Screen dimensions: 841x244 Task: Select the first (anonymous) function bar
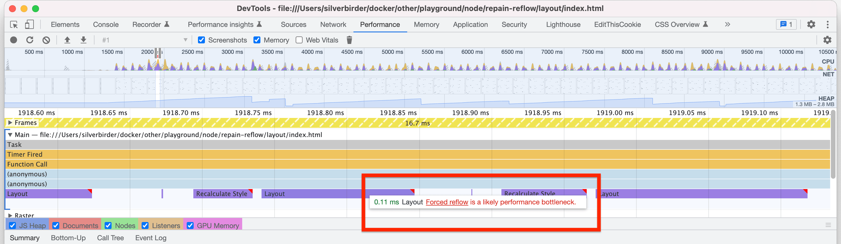point(418,174)
